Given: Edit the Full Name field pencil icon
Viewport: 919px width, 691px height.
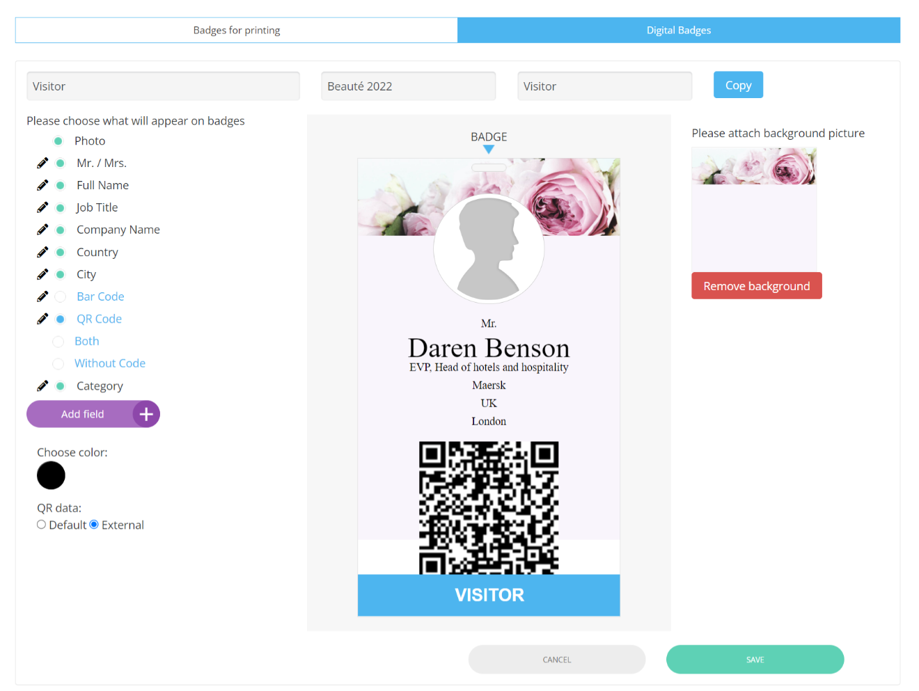Looking at the screenshot, I should (x=42, y=185).
